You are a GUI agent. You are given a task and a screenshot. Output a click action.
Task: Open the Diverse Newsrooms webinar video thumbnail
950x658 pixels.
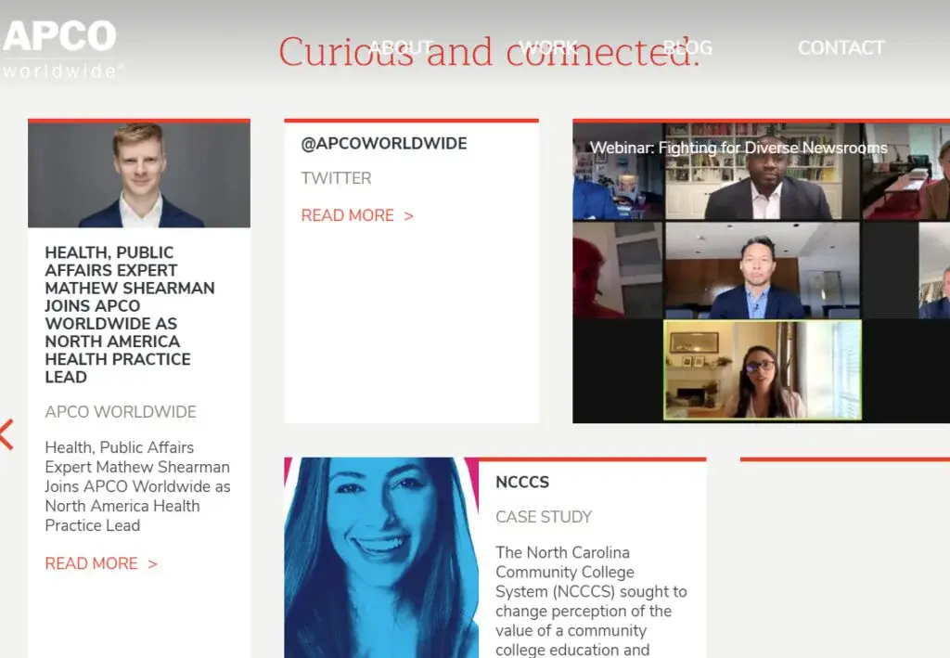(x=761, y=273)
